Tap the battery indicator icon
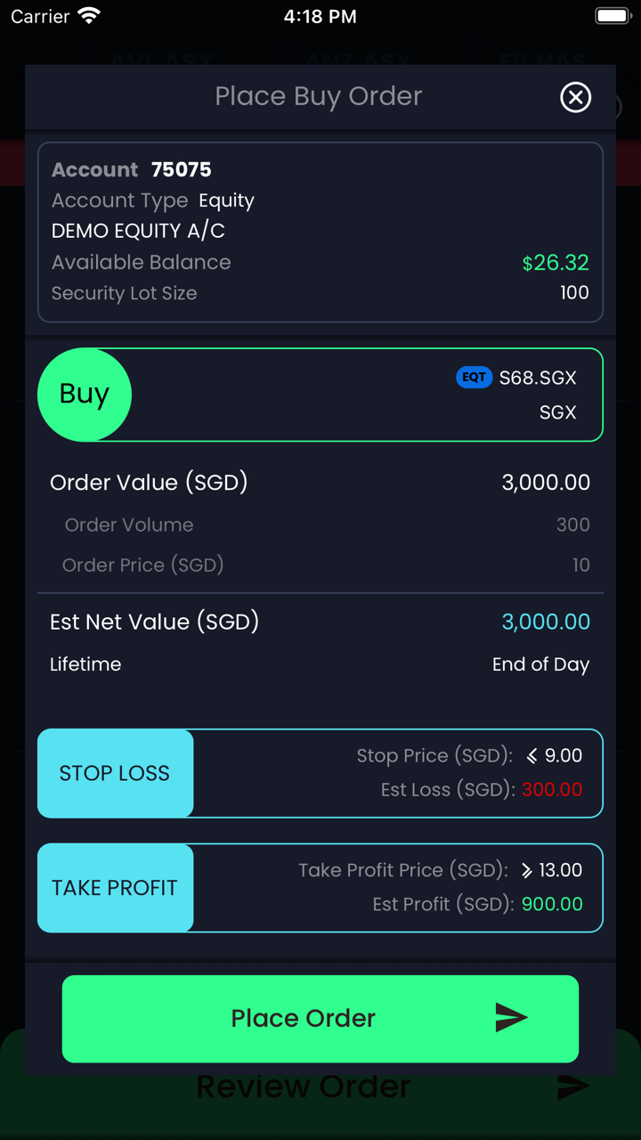The image size is (641, 1140). 613,16
